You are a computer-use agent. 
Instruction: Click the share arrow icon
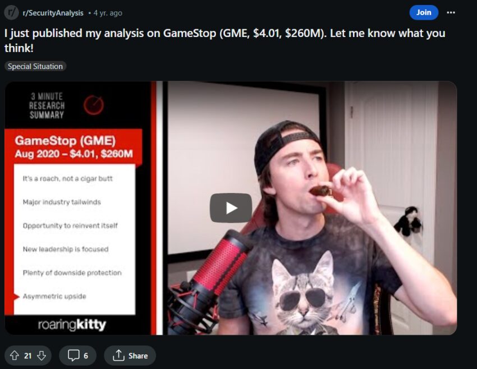[x=118, y=356]
